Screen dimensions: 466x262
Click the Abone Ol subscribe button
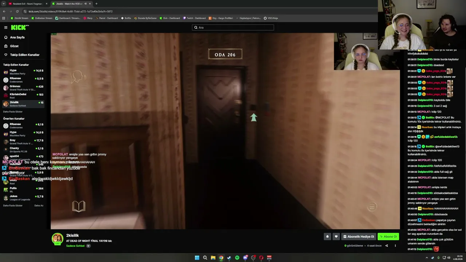388,237
